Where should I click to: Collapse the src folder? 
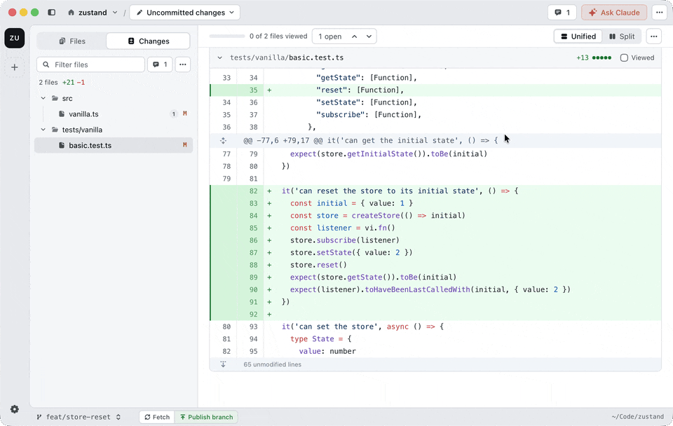(43, 98)
